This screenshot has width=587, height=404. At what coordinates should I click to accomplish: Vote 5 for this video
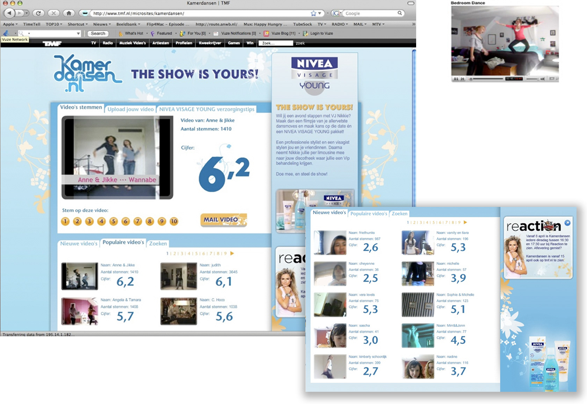(114, 221)
